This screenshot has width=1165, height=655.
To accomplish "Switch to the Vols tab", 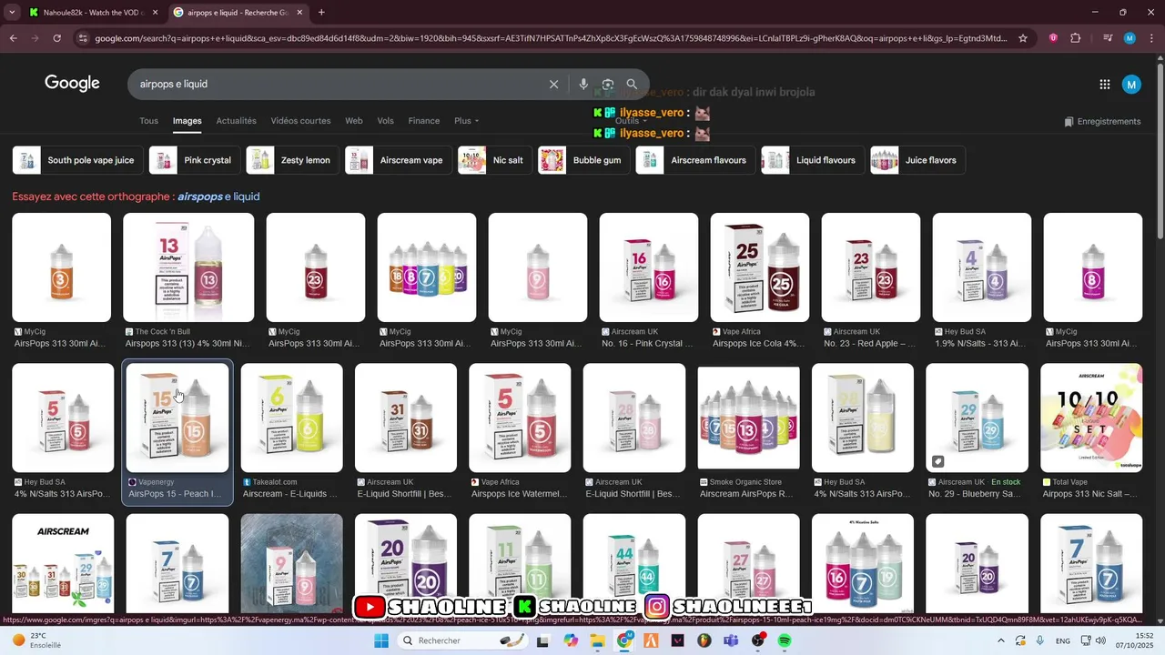I will tap(386, 121).
